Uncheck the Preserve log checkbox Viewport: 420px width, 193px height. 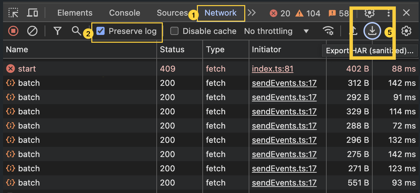click(x=100, y=31)
